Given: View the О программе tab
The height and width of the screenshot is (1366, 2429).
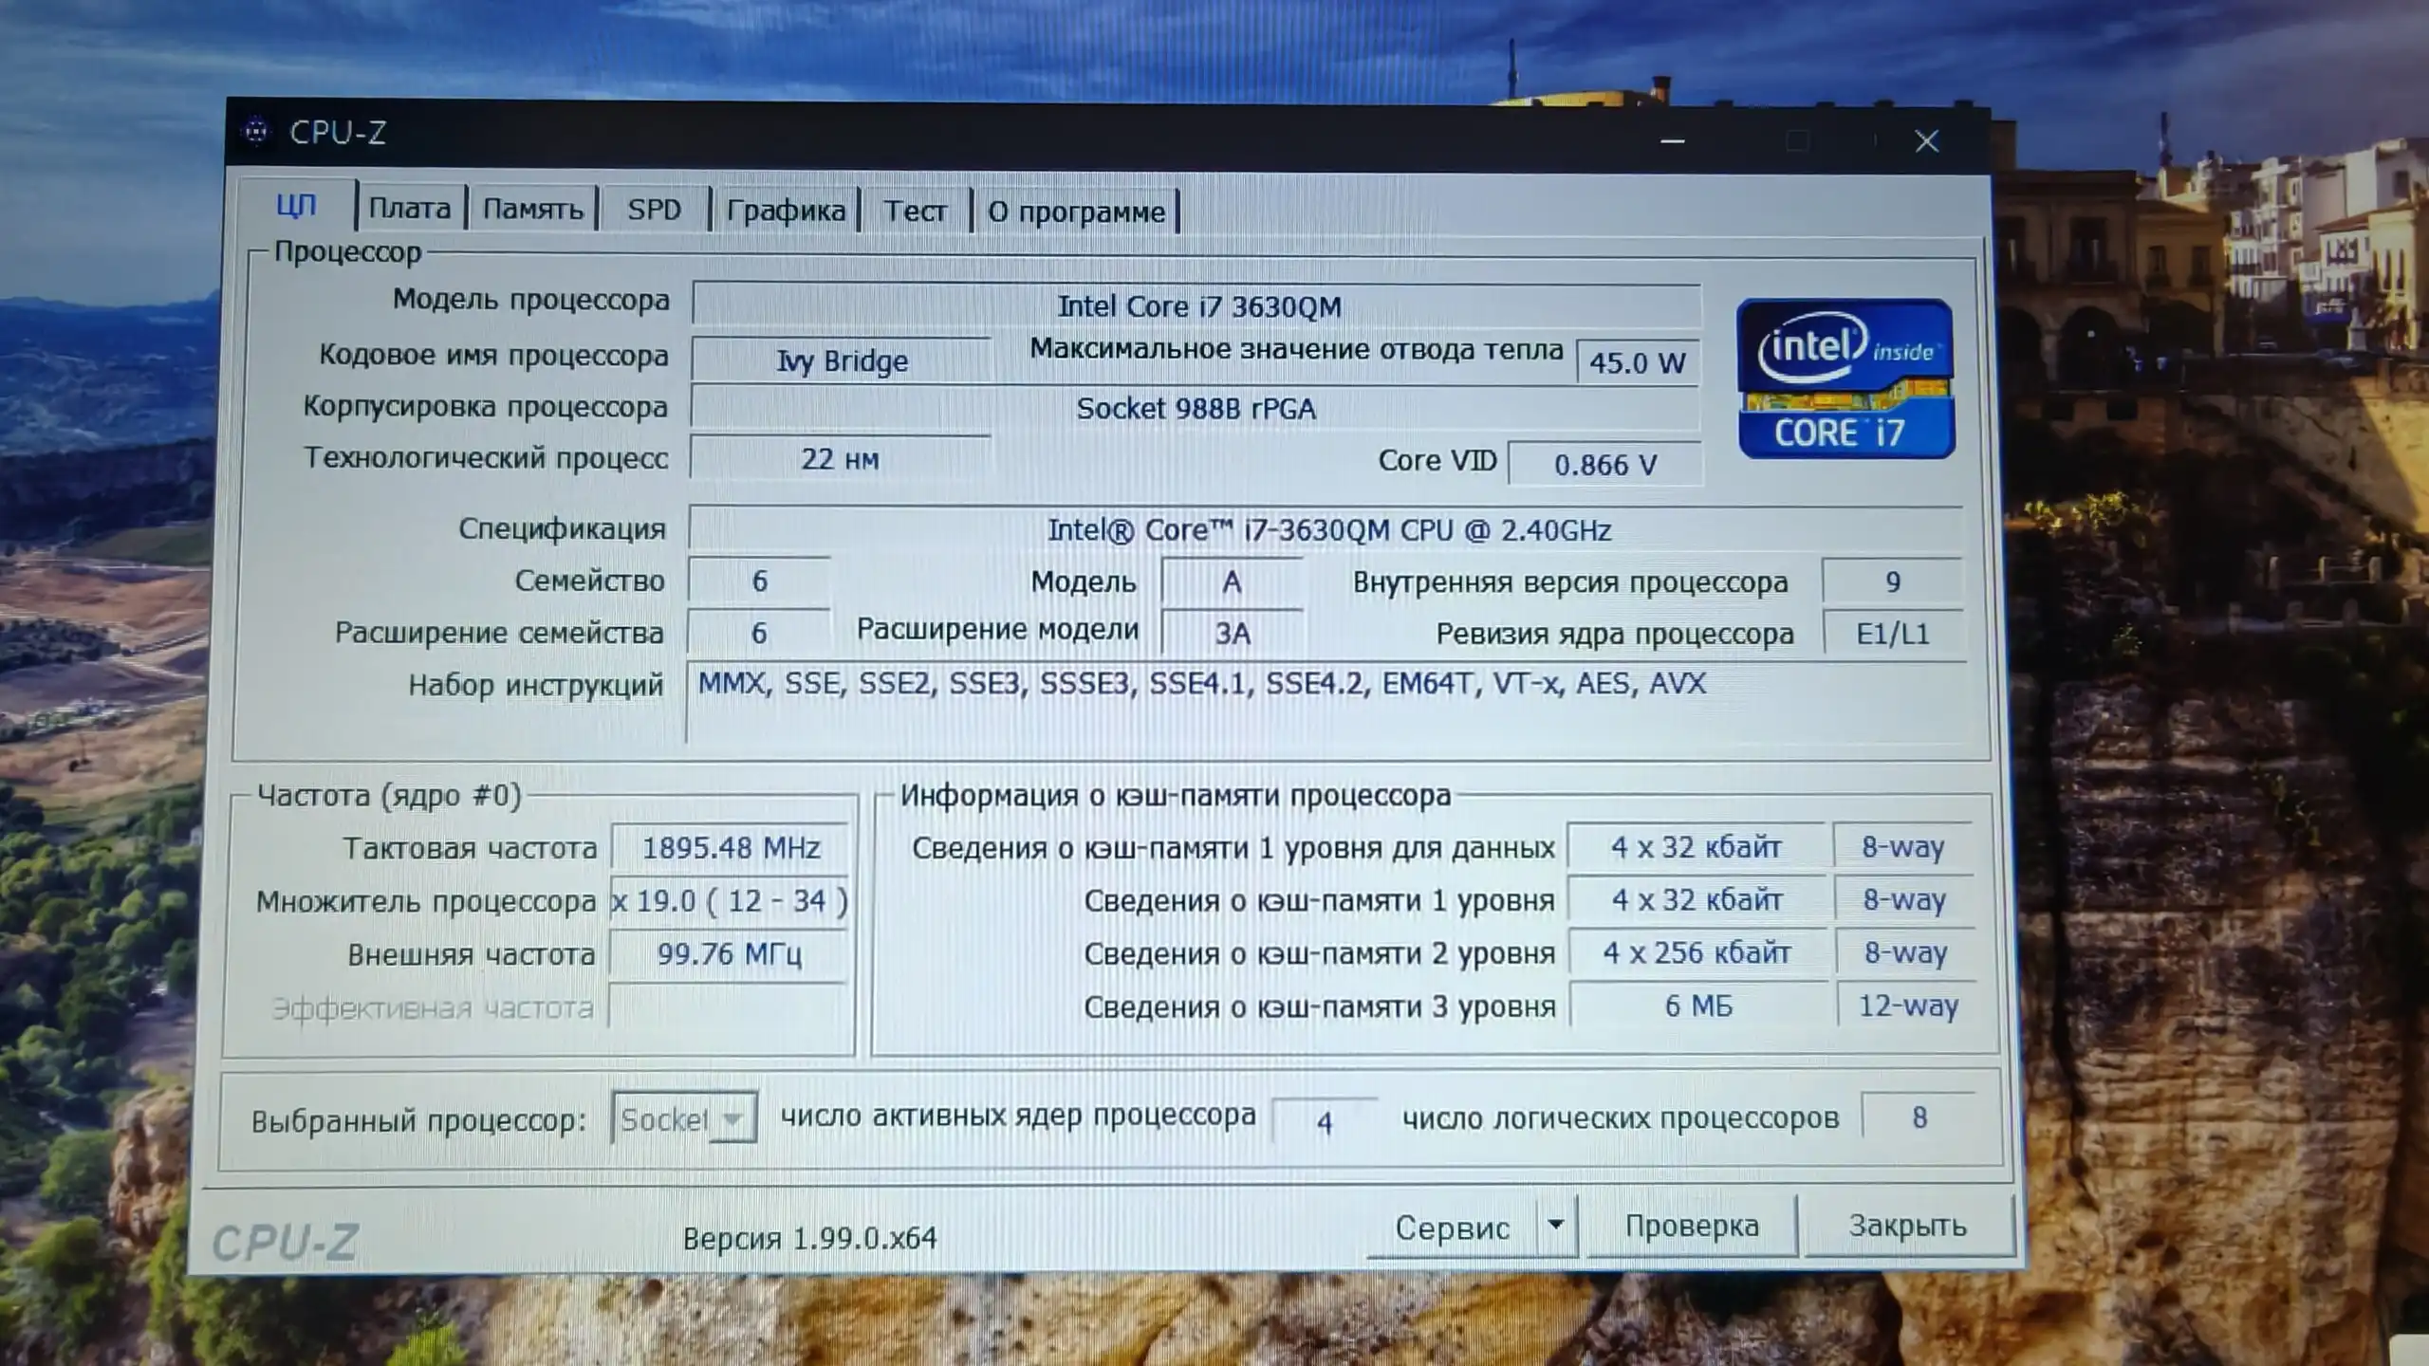Looking at the screenshot, I should pos(1078,211).
